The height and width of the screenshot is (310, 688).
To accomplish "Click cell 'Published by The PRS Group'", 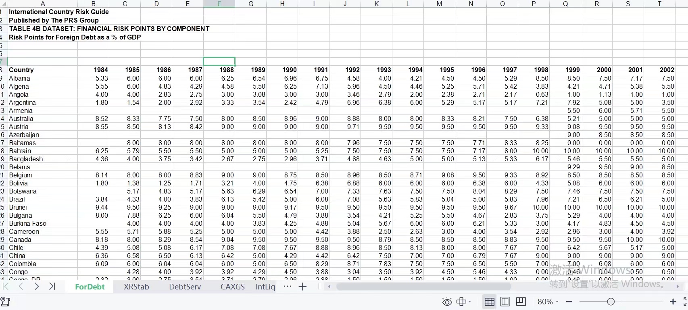I will click(x=54, y=20).
